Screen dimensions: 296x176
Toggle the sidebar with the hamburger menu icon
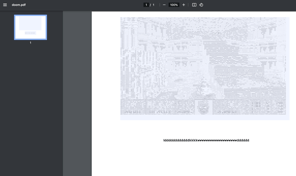pos(5,5)
